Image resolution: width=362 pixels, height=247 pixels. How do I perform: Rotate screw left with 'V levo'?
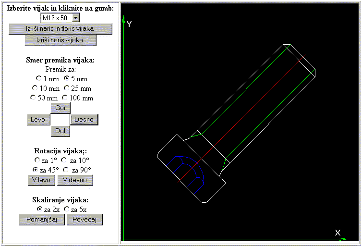coord(42,180)
